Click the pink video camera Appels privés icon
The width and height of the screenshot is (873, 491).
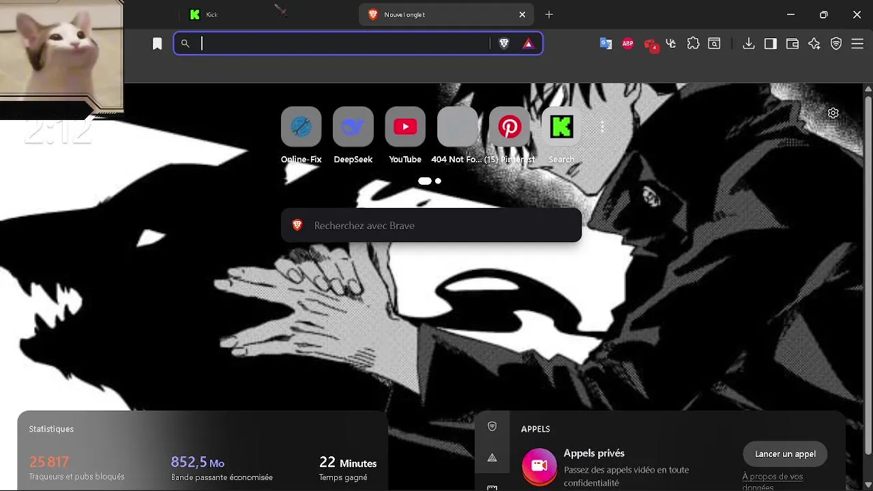coord(539,466)
